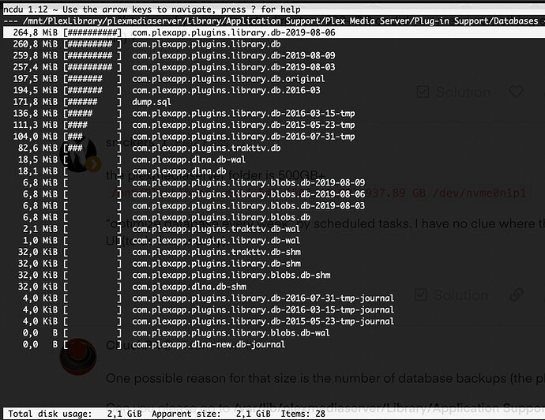
Task: Select the highlighted com.plexapp.plugins.library.db-2019-08-06 row
Action: (274, 32)
